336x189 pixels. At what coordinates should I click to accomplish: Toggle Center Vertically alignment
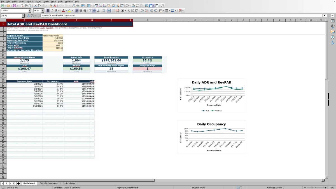point(94,11)
